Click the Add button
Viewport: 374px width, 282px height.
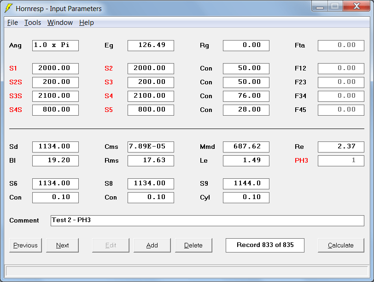pyautogui.click(x=152, y=245)
